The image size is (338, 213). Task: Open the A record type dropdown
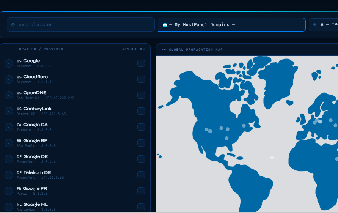[x=323, y=25]
